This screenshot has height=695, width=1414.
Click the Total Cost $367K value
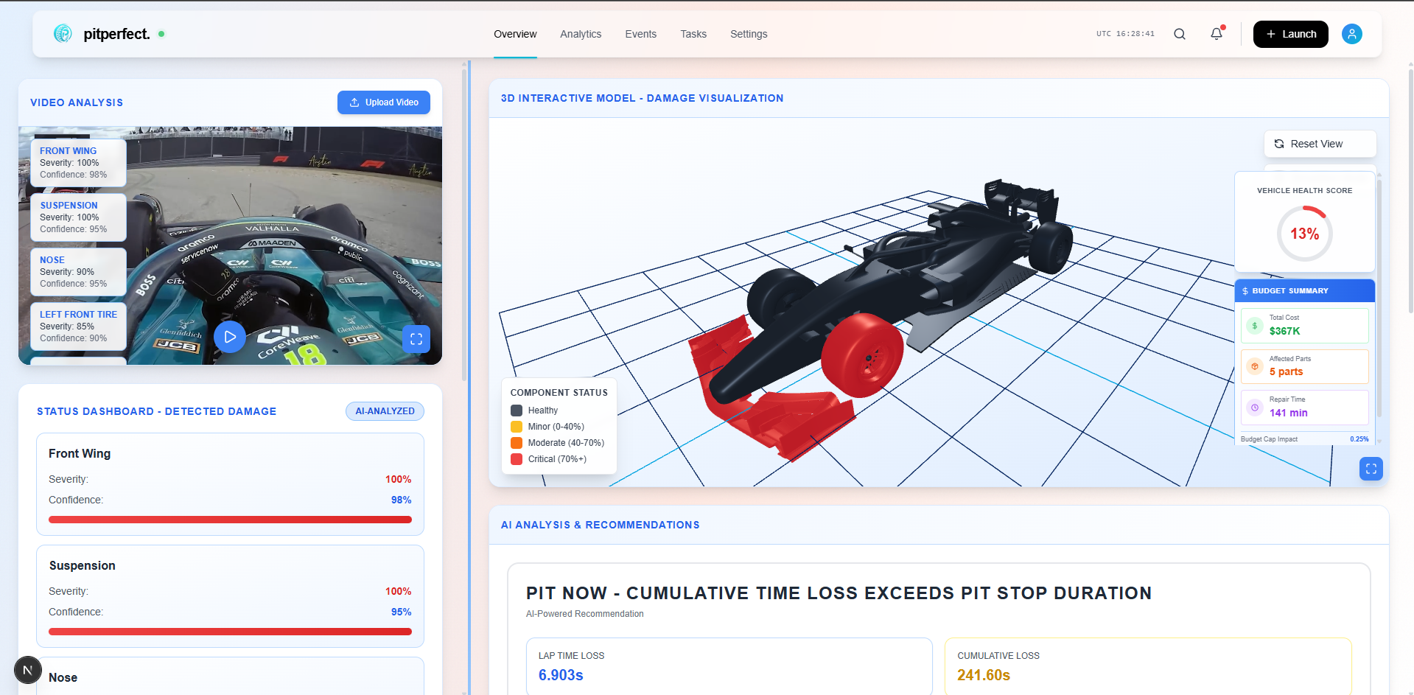(1284, 332)
